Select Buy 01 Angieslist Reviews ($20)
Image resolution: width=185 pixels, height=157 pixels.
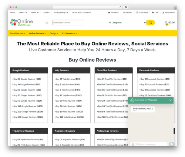coord(70,140)
